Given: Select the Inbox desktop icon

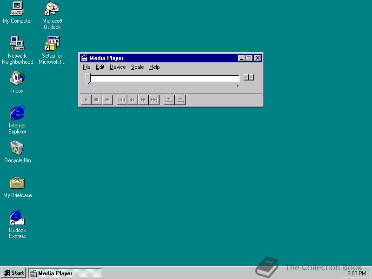Looking at the screenshot, I should coord(17,82).
